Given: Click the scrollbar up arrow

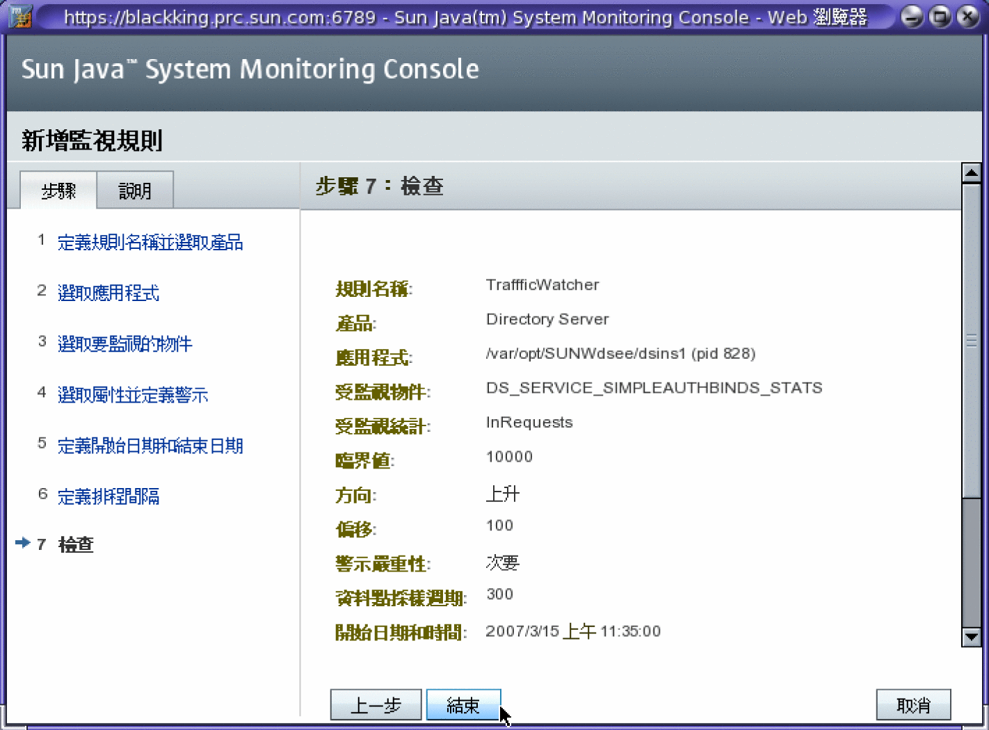Looking at the screenshot, I should (x=971, y=172).
